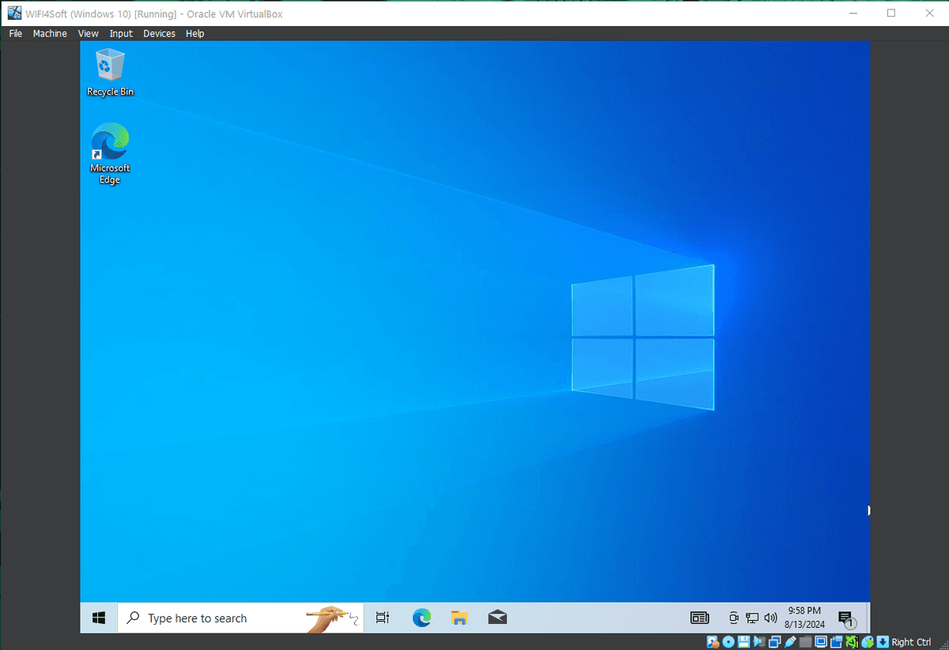
Task: Open the Machine menu
Action: click(50, 33)
